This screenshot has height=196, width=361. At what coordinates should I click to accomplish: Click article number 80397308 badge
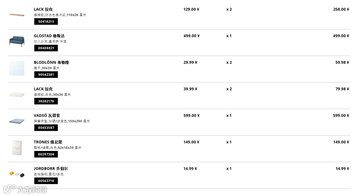pos(46,154)
